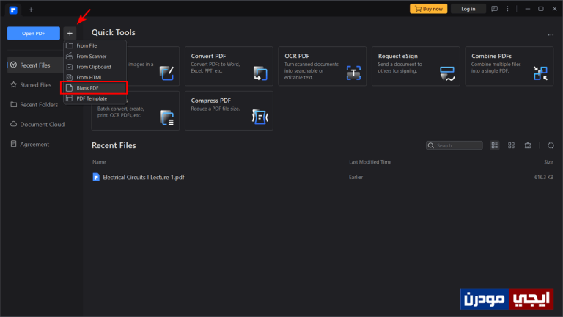This screenshot has width=563, height=317.
Task: Open a new tab with the title bar plus
Action: coord(31,10)
